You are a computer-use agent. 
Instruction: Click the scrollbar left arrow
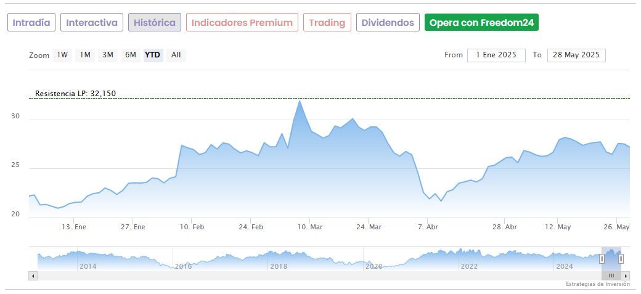tap(33, 276)
